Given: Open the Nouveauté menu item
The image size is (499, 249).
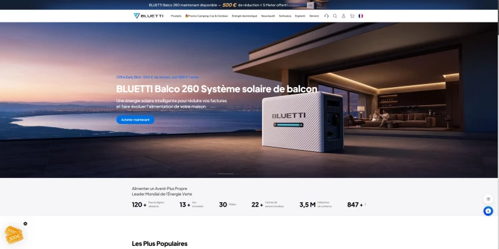Looking at the screenshot, I should coord(268,16).
